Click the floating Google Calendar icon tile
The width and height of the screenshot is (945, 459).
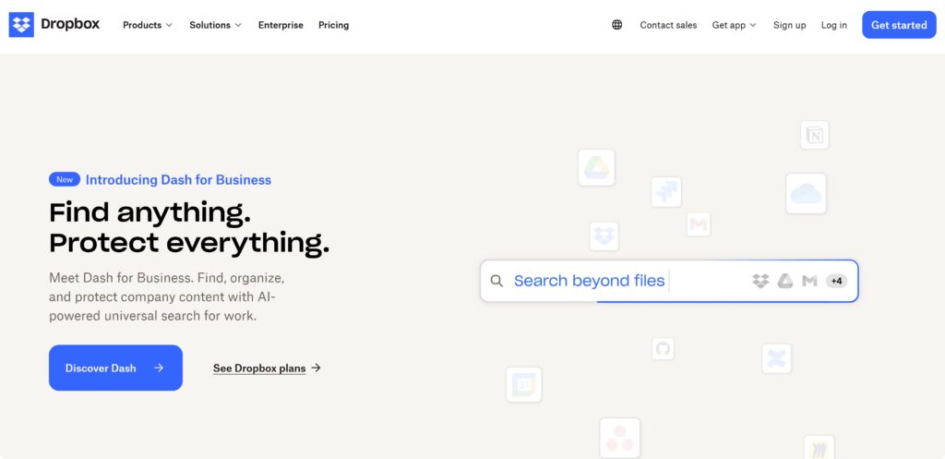pos(524,385)
